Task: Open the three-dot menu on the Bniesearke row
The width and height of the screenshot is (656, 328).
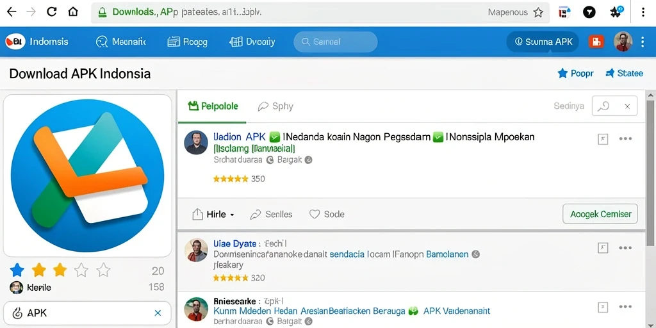Action: point(625,307)
